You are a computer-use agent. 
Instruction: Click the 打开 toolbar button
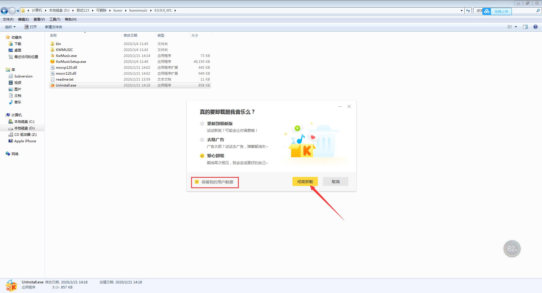tap(31, 27)
